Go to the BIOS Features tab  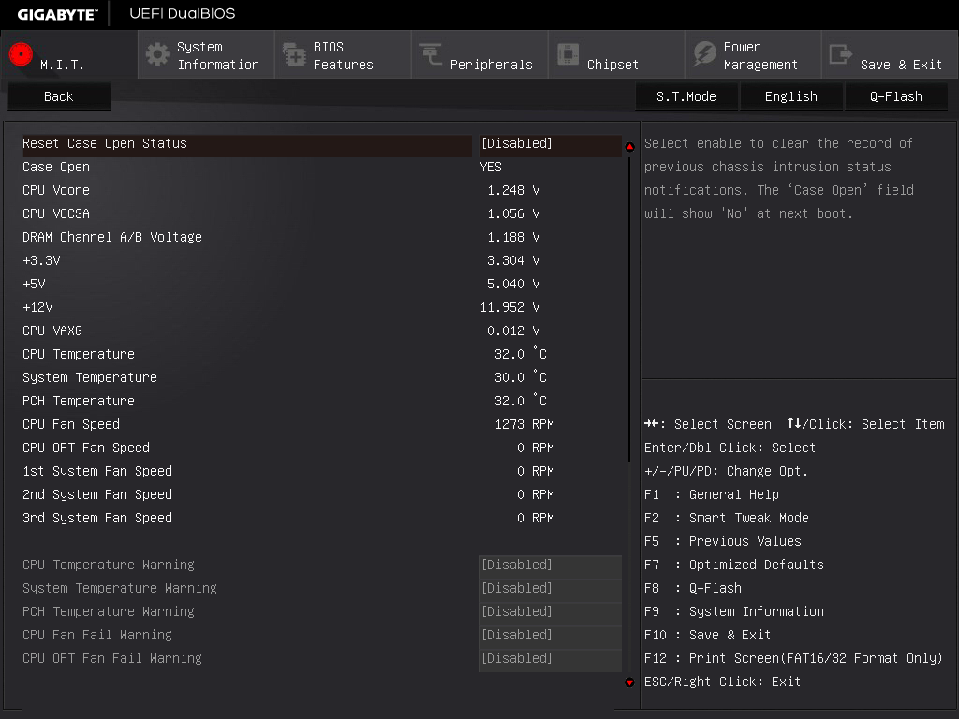click(343, 55)
